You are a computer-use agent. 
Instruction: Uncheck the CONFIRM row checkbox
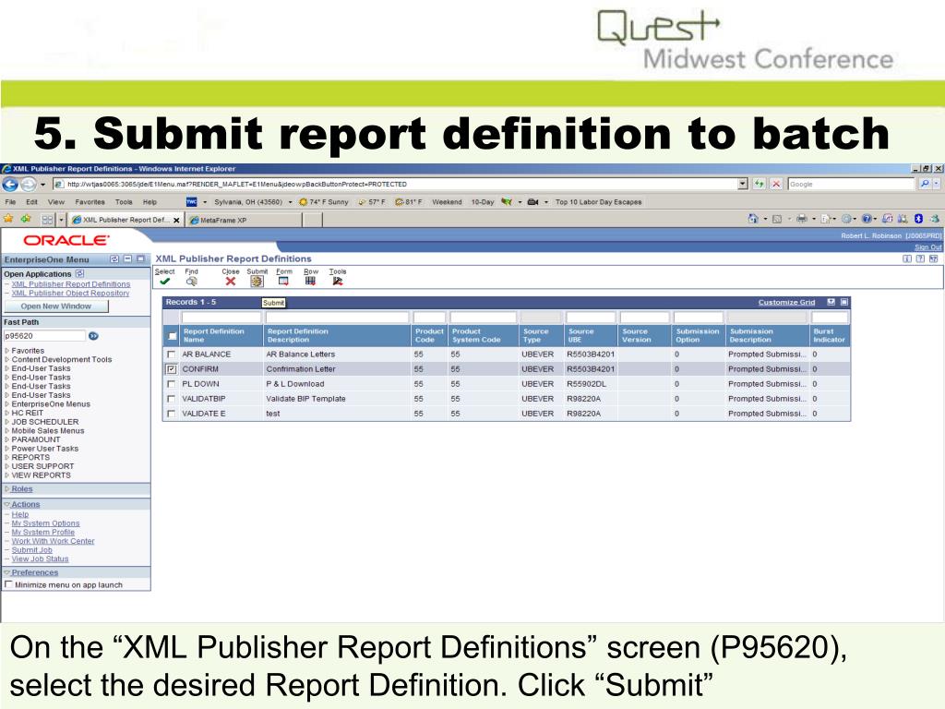click(x=172, y=369)
